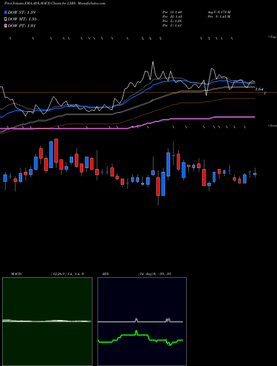Viewport: 277px width, 366px height.
Task: Open the dark blue ADX indicator chart
Action: [x=142, y=322]
